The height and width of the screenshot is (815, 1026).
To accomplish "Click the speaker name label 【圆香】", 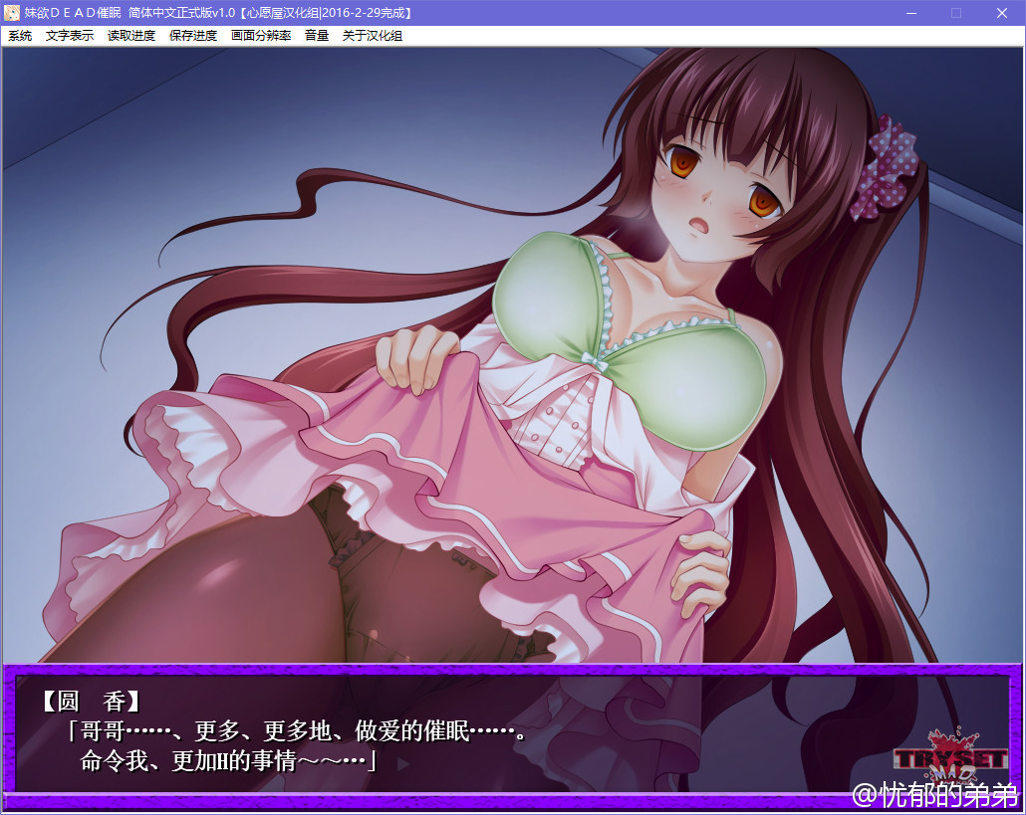I will 92,701.
